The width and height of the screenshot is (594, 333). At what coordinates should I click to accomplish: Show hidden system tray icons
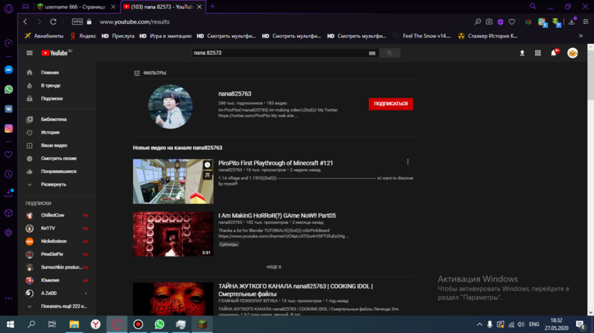pyautogui.click(x=479, y=324)
